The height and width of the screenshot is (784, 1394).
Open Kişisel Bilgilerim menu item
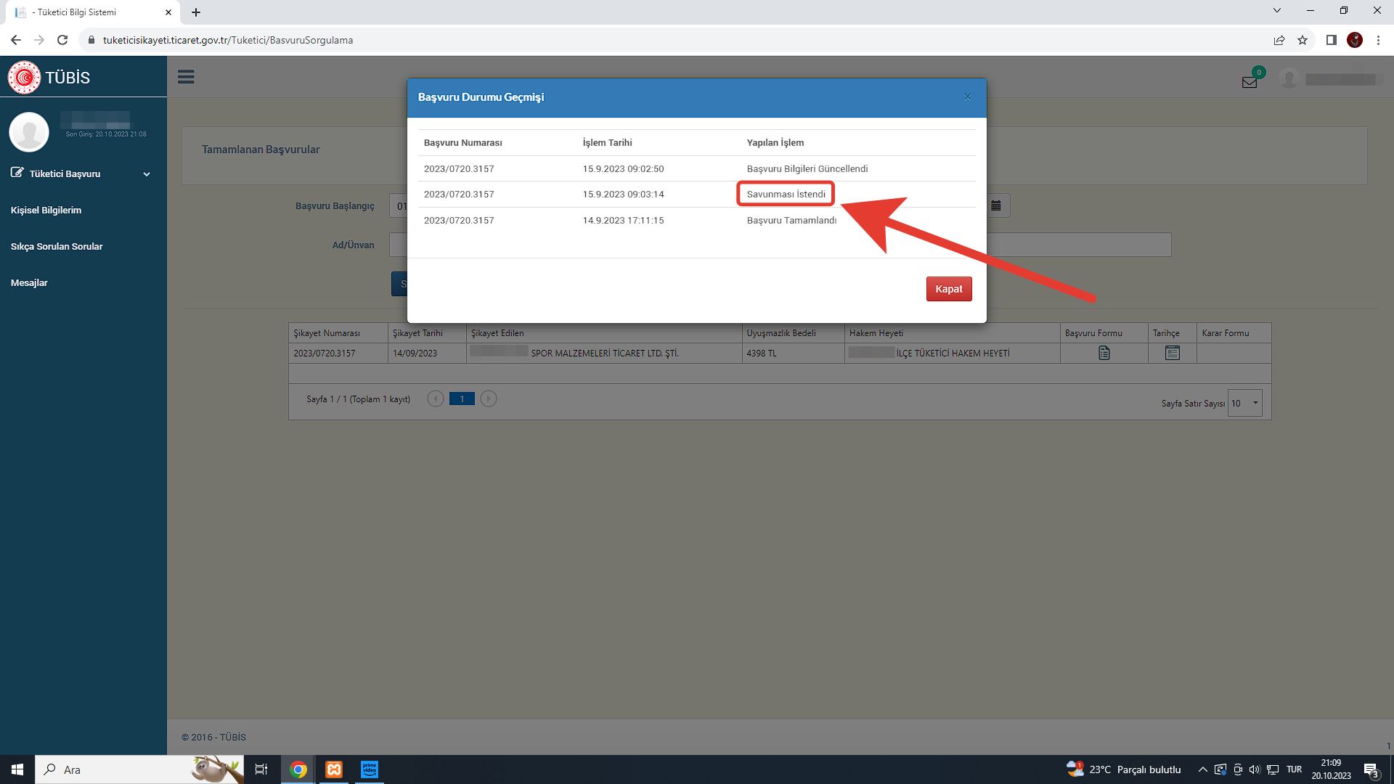[46, 210]
